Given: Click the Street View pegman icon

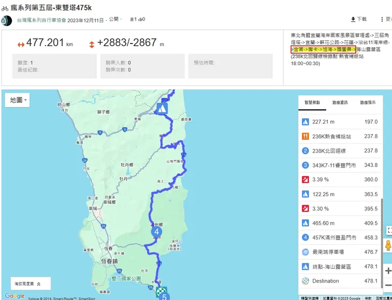Looking at the screenshot, I should (388, 245).
